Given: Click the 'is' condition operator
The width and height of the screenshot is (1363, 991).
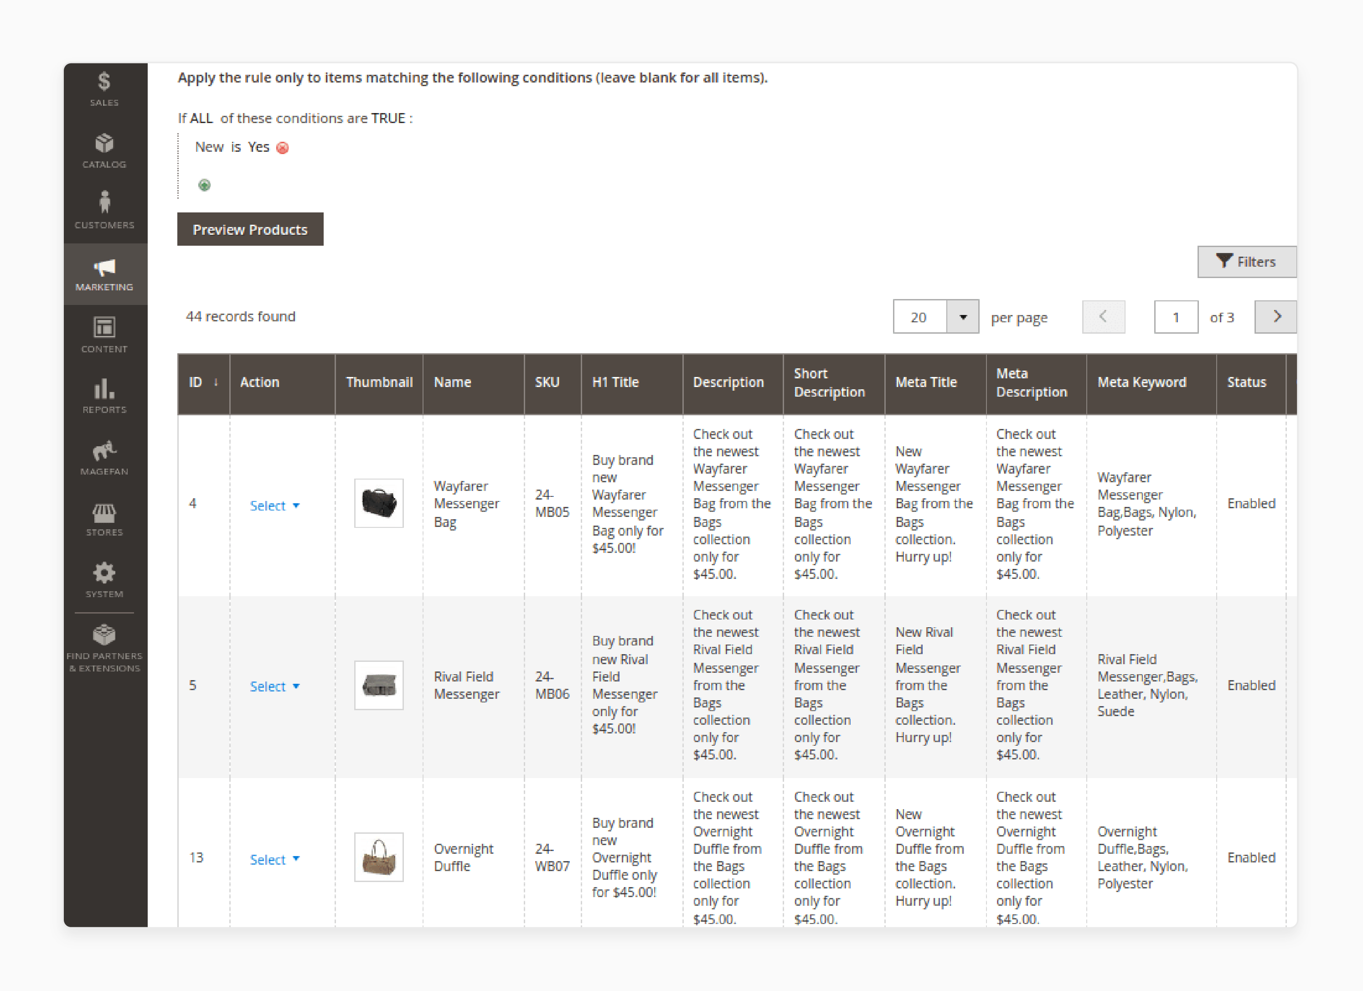Looking at the screenshot, I should pos(236,147).
